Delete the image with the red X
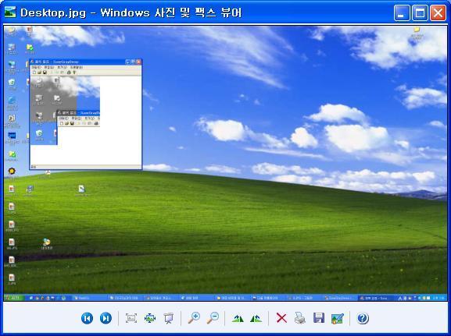Screen dimensions: 451x336 281,318
